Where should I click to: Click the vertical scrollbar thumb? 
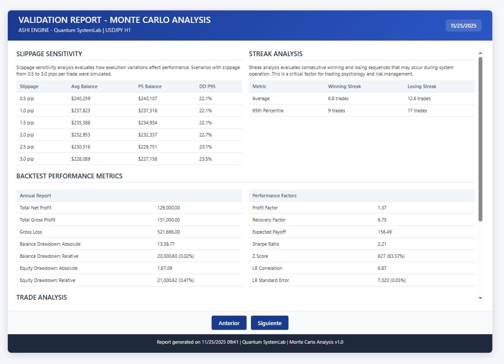point(480,139)
